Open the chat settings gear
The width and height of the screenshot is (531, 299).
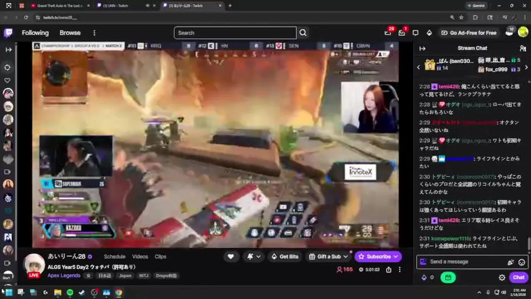pyautogui.click(x=502, y=277)
